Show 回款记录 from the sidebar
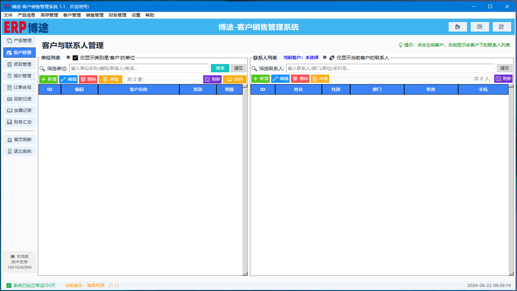Viewport: 517px width, 291px height. pos(19,99)
